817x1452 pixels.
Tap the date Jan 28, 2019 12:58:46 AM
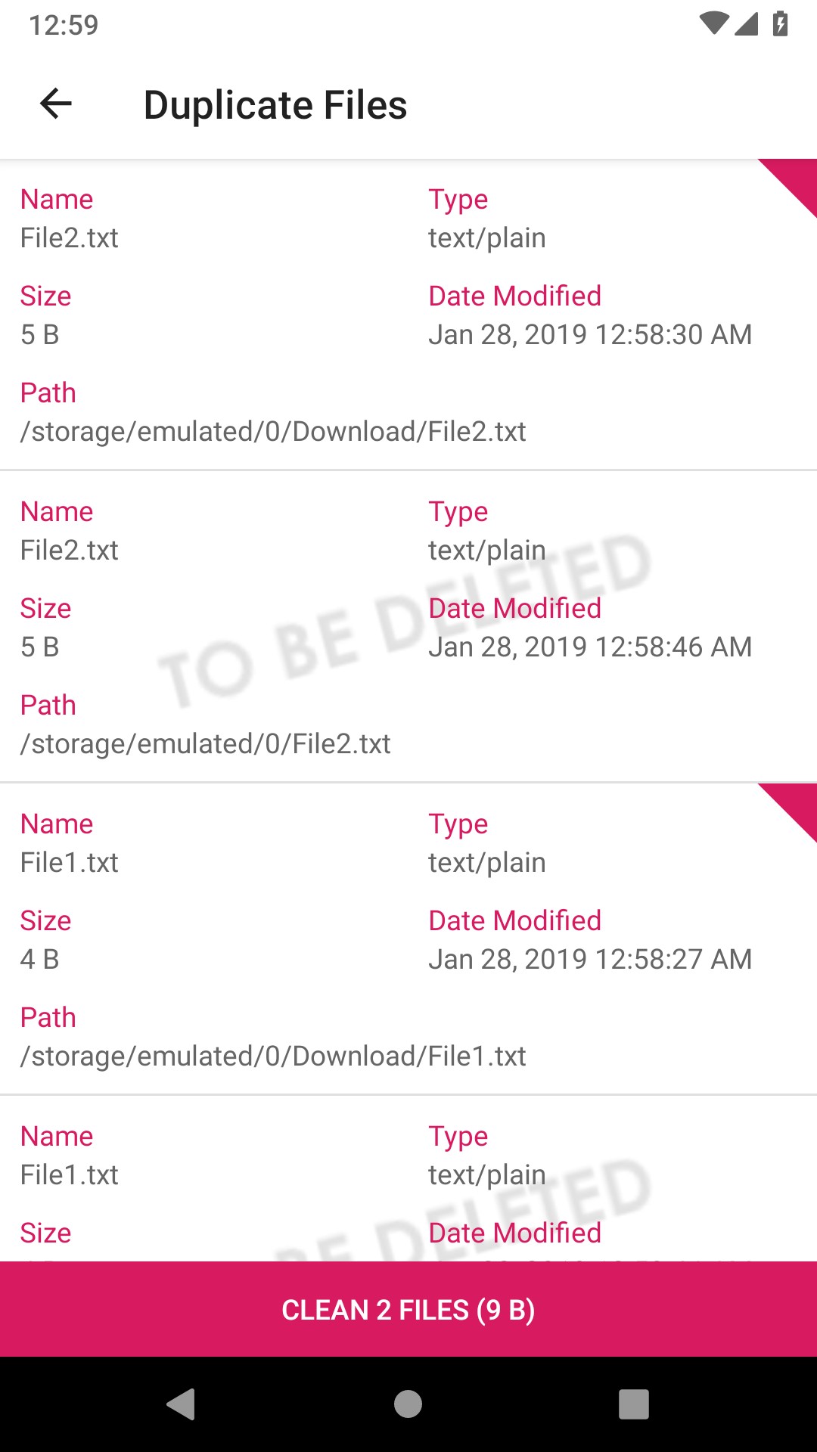coord(590,647)
